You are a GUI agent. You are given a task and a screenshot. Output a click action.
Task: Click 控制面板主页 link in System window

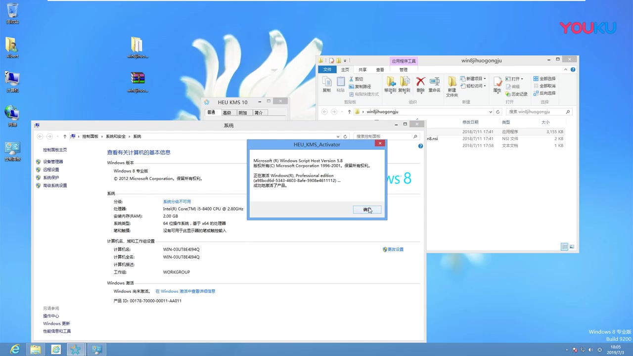[x=55, y=150]
